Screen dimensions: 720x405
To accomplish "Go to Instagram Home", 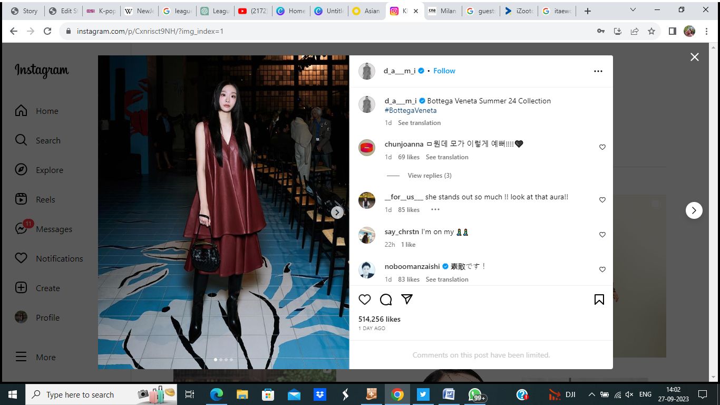I will coord(37,111).
